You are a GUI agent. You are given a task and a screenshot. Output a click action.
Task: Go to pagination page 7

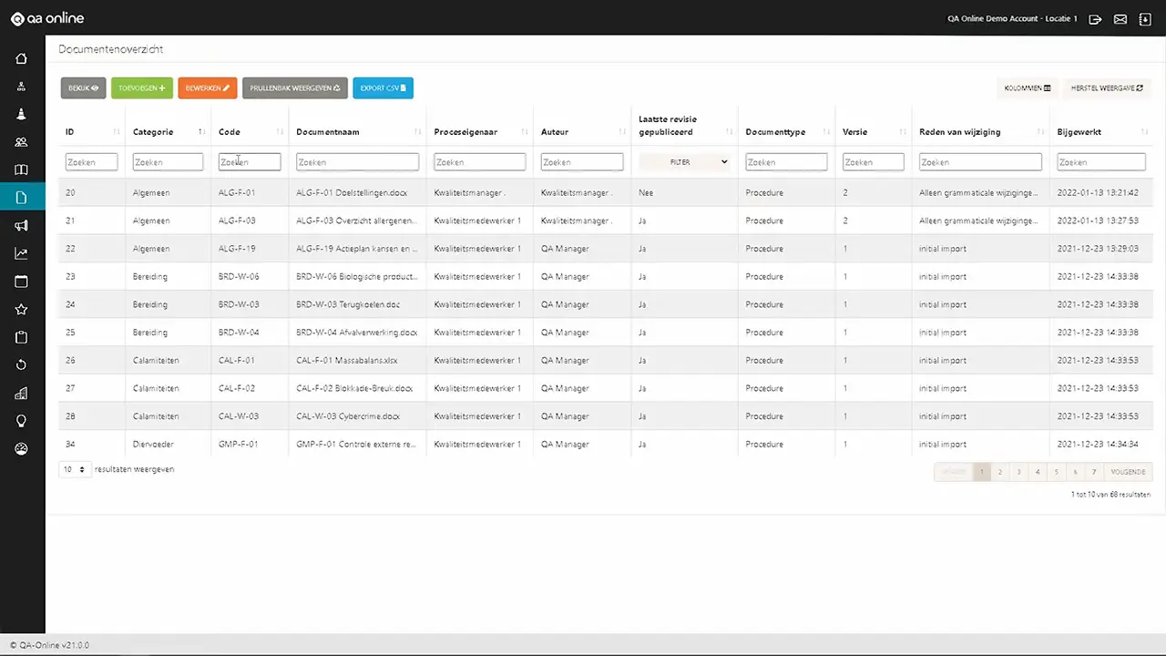coord(1094,472)
